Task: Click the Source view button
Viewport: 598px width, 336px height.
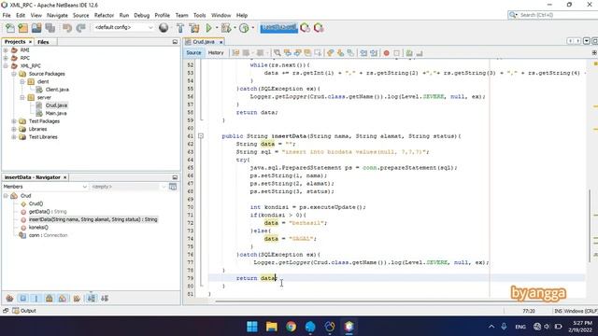Action: coord(193,53)
